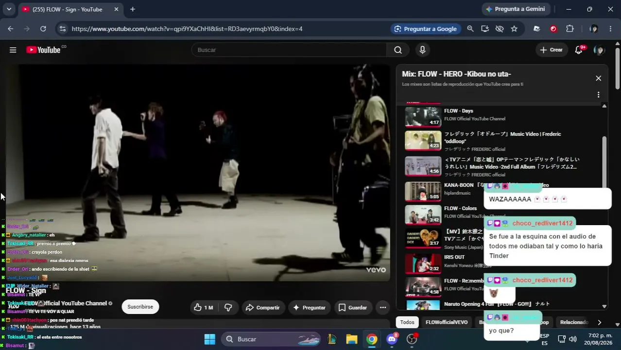
Task: Open Chrome three-dot menu
Action: pos(610,29)
